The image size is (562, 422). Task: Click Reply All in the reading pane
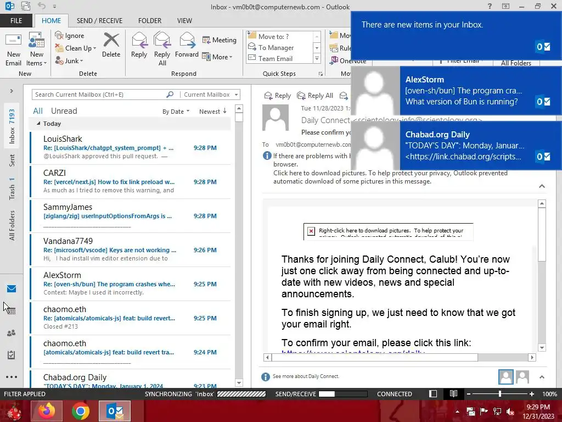(x=316, y=96)
